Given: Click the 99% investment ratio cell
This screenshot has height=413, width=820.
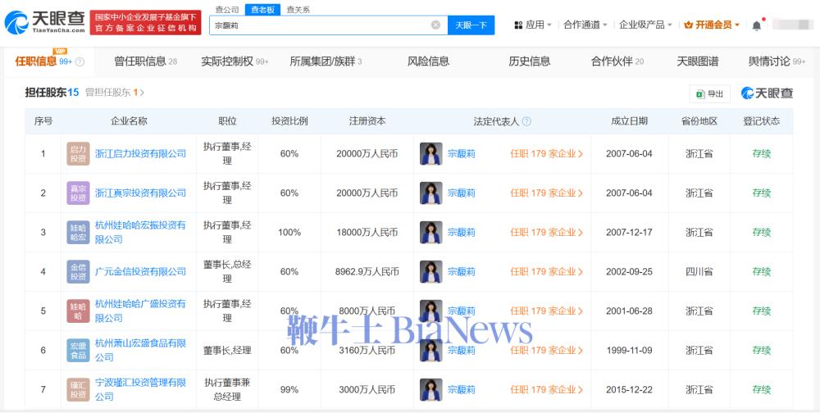Looking at the screenshot, I should tap(289, 389).
